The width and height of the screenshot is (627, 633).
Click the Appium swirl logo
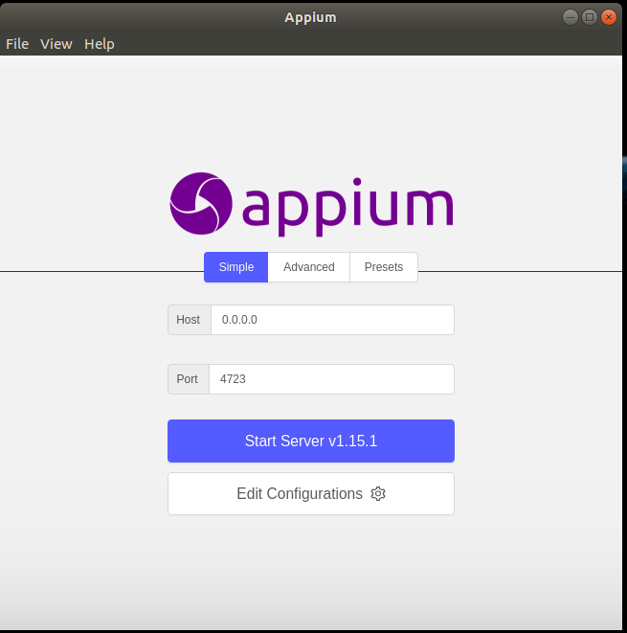[201, 203]
